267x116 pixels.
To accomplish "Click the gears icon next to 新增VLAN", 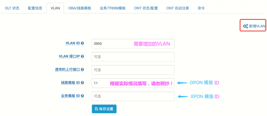I will point(245,26).
